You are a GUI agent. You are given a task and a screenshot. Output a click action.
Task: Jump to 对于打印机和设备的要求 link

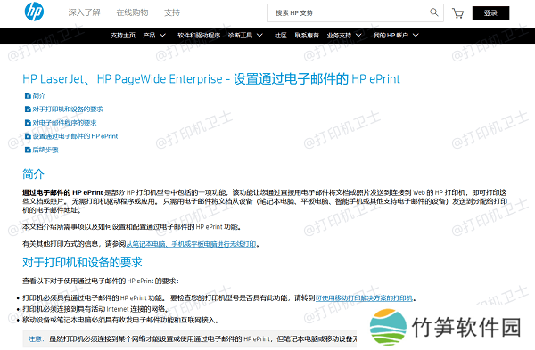(x=68, y=109)
